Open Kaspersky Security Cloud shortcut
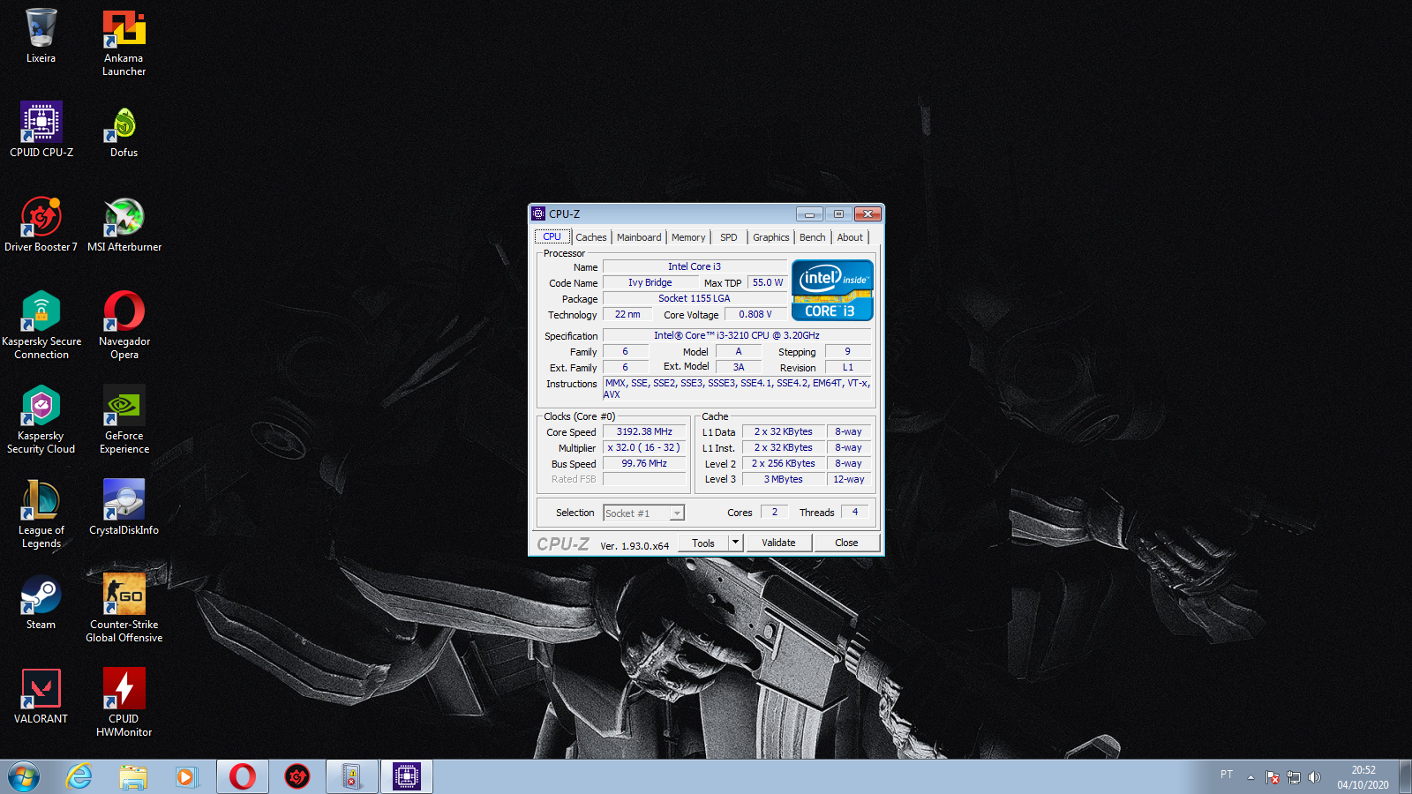This screenshot has height=794, width=1412. pos(41,419)
